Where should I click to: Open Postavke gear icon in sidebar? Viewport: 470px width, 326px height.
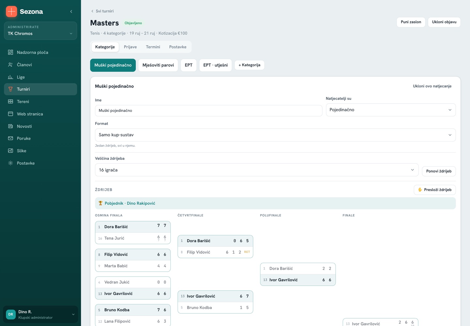click(10, 163)
